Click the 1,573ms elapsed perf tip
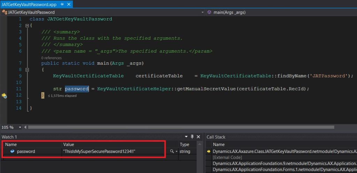 tap(62, 96)
